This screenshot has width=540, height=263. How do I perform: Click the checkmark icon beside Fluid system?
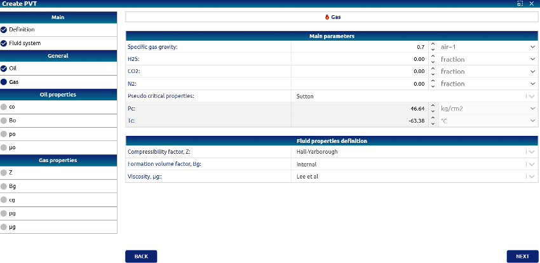(x=4, y=43)
